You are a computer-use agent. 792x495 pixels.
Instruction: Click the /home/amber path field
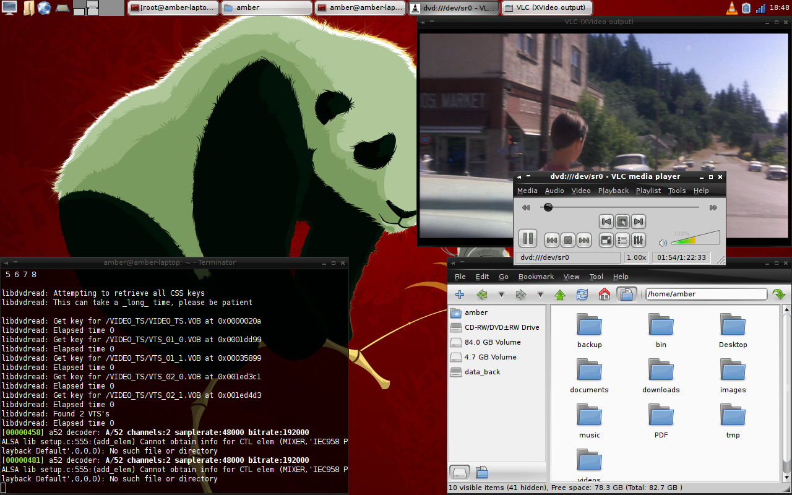[x=706, y=295]
